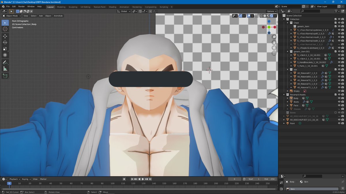Image resolution: width=346 pixels, height=194 pixels.
Task: Toggle X-ray view icon
Action: tap(257, 16)
